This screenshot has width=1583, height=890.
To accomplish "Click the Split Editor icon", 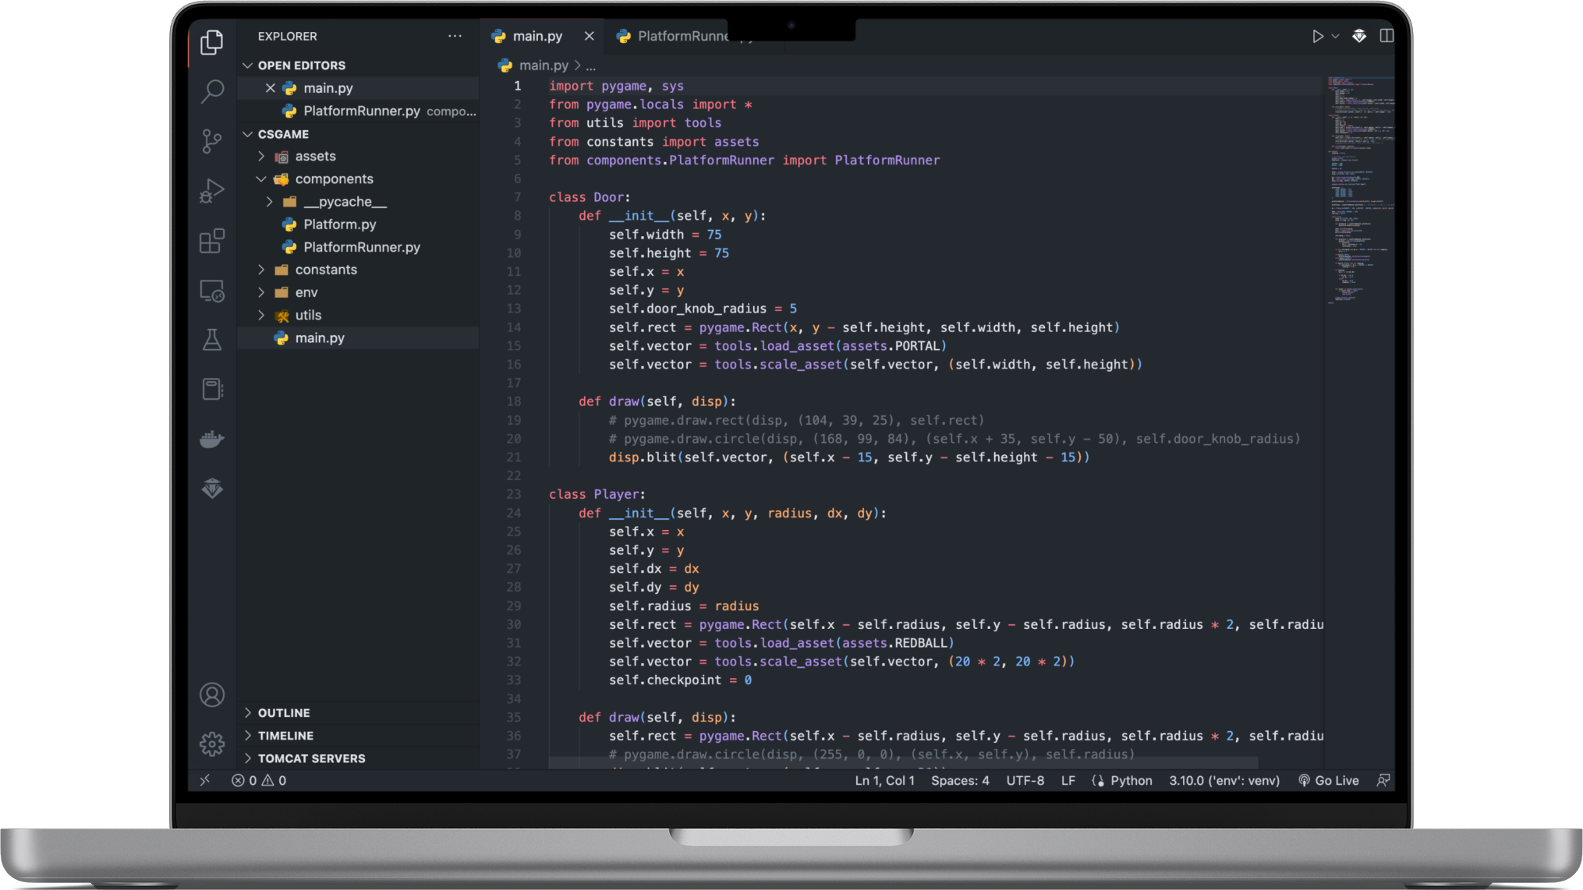I will coord(1386,36).
